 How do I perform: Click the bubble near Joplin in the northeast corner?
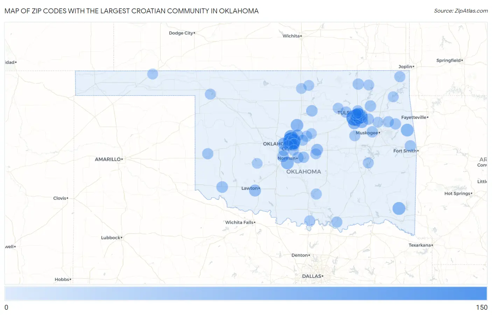point(400,76)
